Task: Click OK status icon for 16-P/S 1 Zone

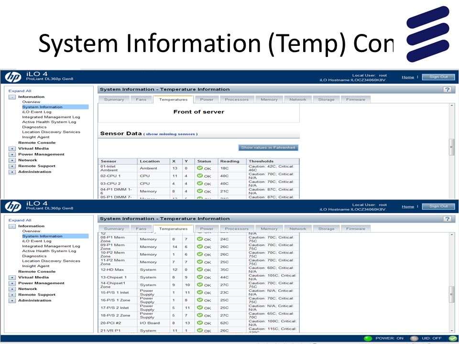Action: point(200,300)
